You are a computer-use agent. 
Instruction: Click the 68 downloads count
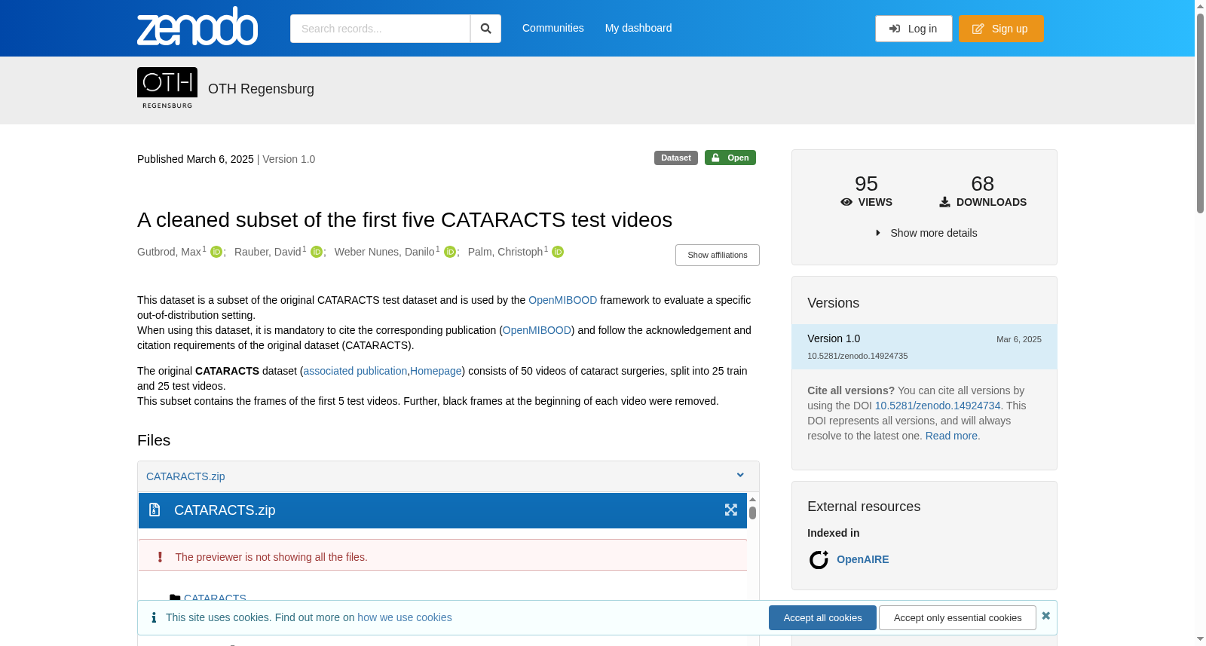click(983, 184)
